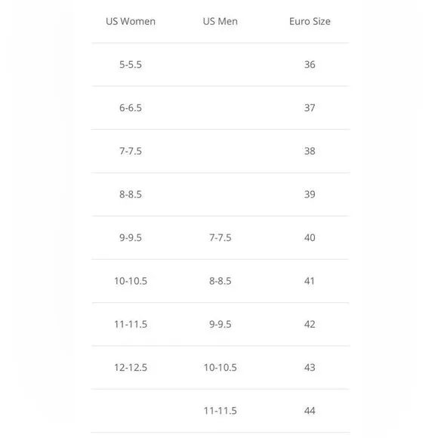Select Euro size 40
Image resolution: width=438 pixels, height=438 pixels.
pyautogui.click(x=310, y=238)
